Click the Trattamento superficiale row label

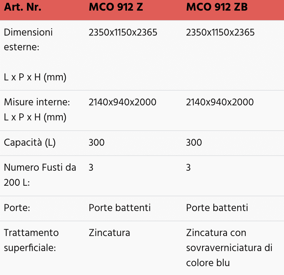[x=31, y=240]
